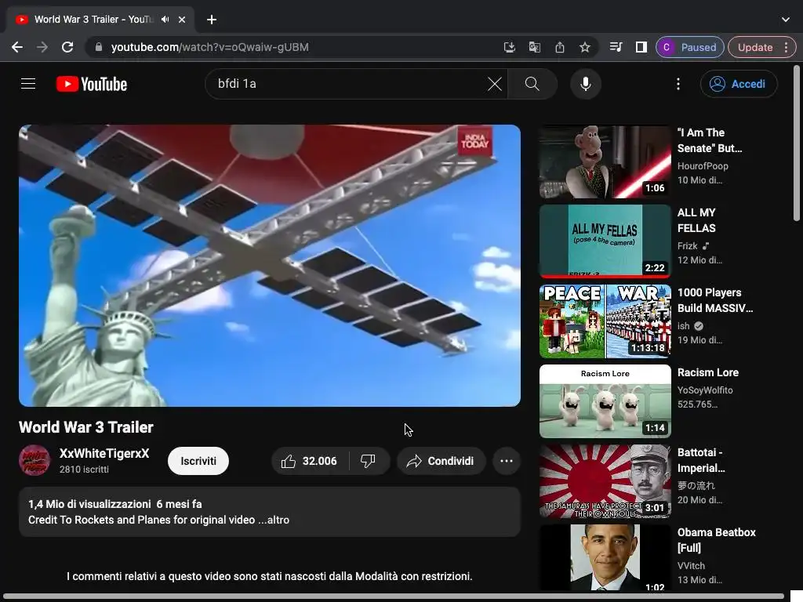Open the Obama Beatbox video thumbnail
This screenshot has width=803, height=602.
pos(605,557)
